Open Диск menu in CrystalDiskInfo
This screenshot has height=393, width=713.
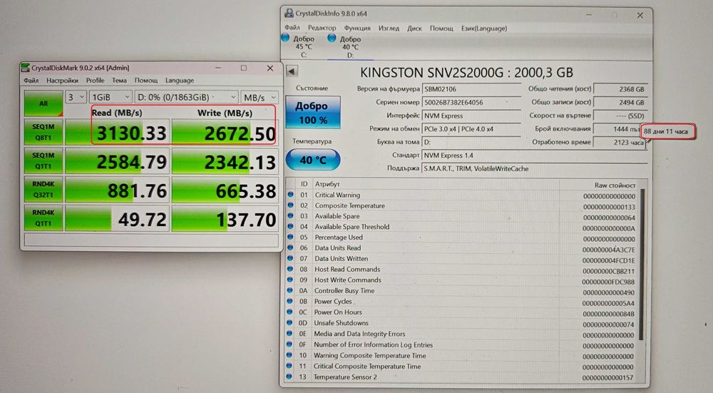[x=414, y=29]
